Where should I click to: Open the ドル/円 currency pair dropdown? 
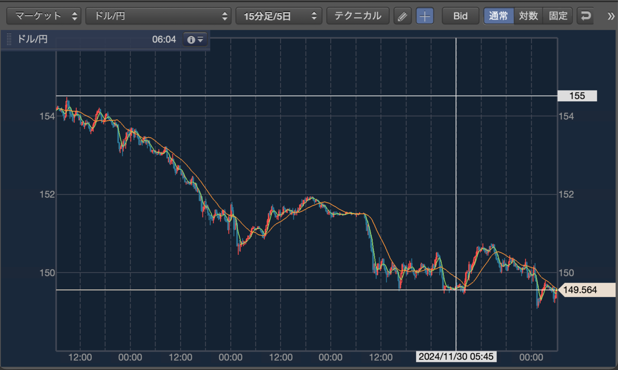(159, 16)
